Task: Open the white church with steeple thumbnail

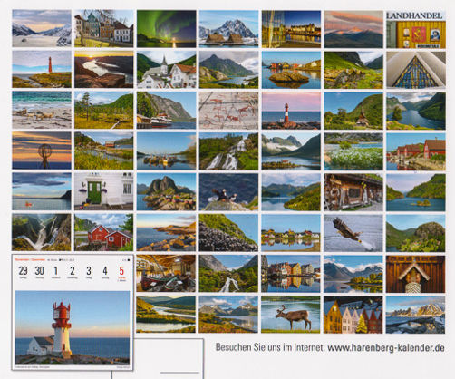Action: pyautogui.click(x=166, y=70)
